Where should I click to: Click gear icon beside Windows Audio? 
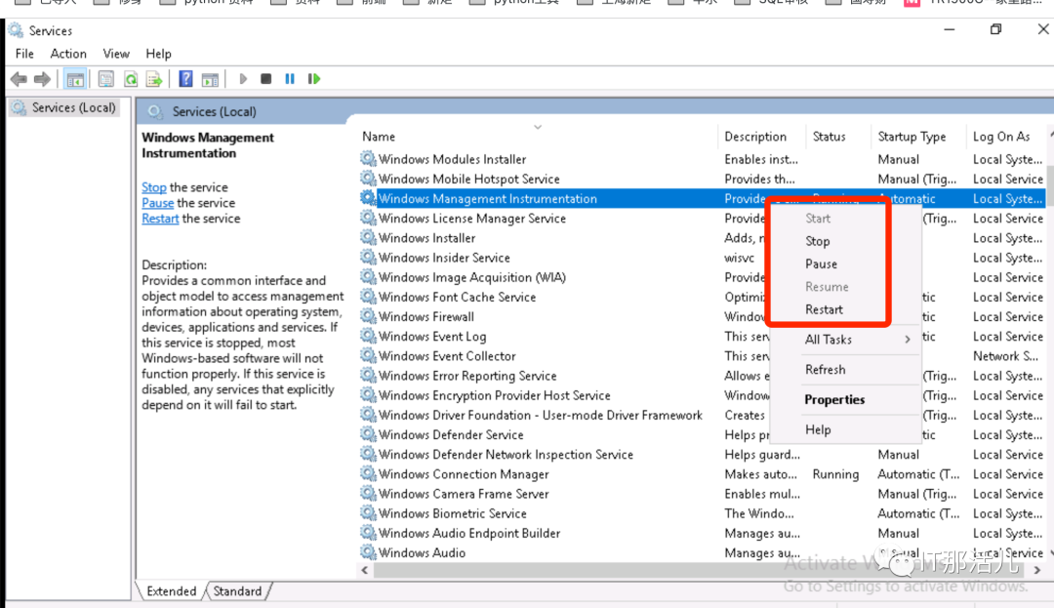(x=368, y=551)
